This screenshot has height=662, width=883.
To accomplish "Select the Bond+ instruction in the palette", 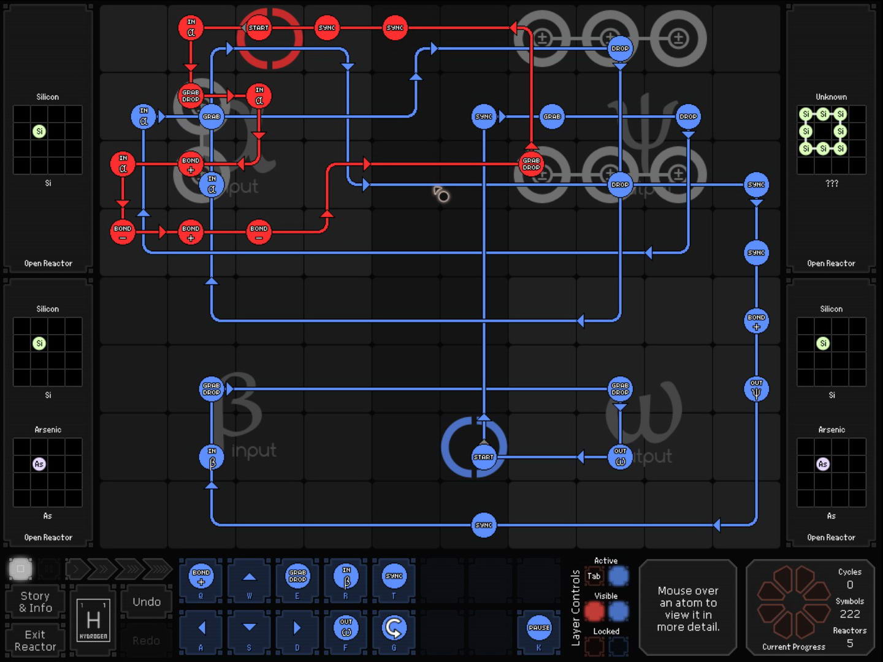I will pyautogui.click(x=201, y=577).
